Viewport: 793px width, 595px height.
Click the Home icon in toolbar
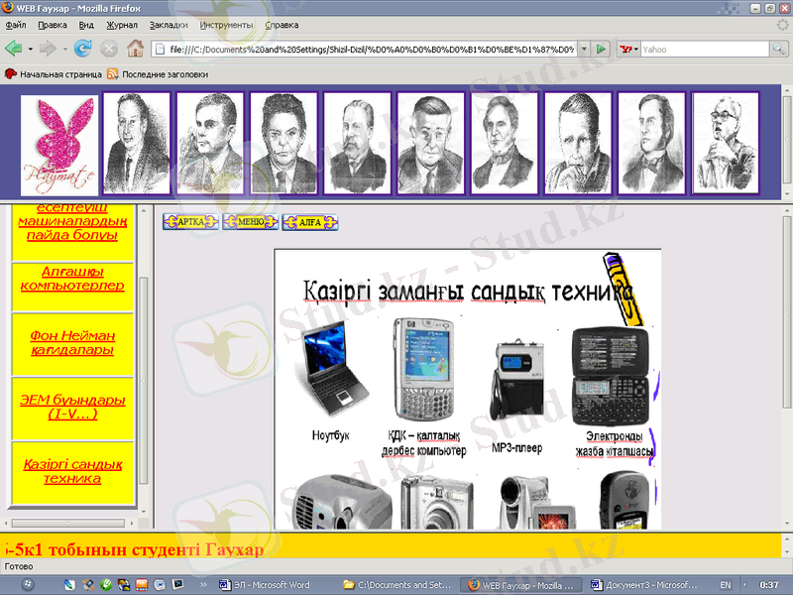coord(135,48)
